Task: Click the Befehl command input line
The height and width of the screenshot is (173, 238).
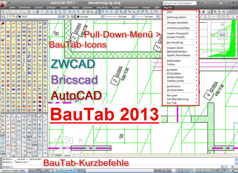Action: click(112, 167)
